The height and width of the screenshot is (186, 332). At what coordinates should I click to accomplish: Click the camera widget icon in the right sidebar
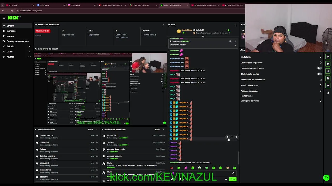click(328, 78)
